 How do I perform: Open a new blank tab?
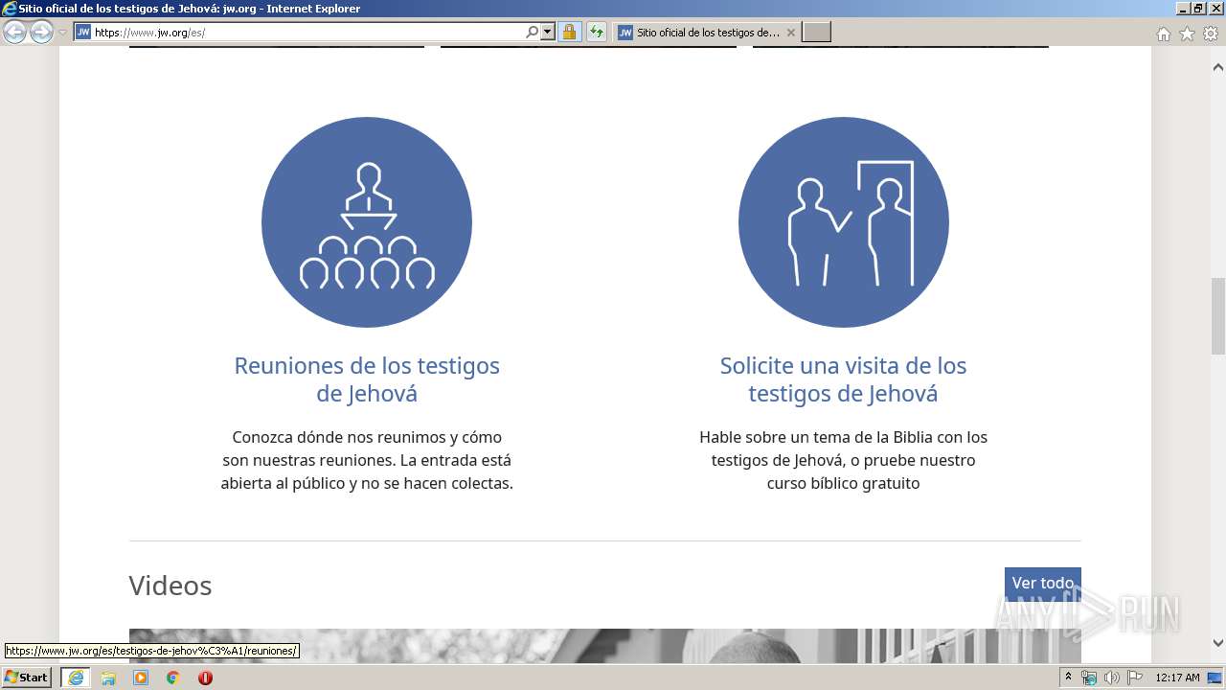(x=816, y=33)
